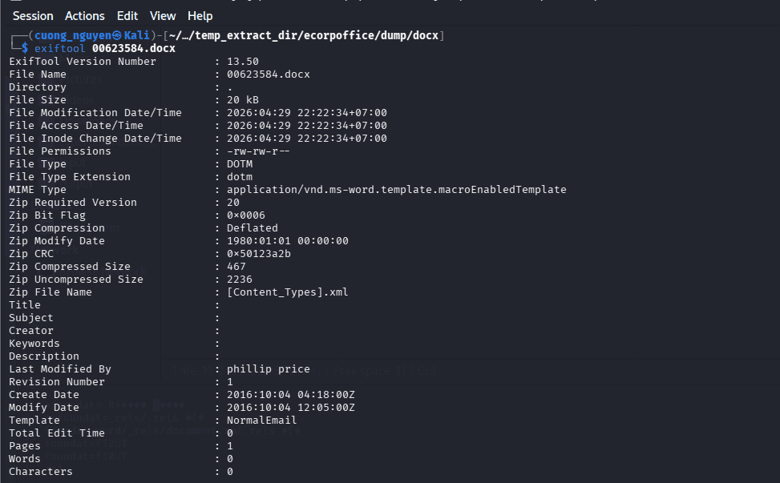The width and height of the screenshot is (780, 483).
Task: Click the DOTM File Type value
Action: click(x=240, y=163)
